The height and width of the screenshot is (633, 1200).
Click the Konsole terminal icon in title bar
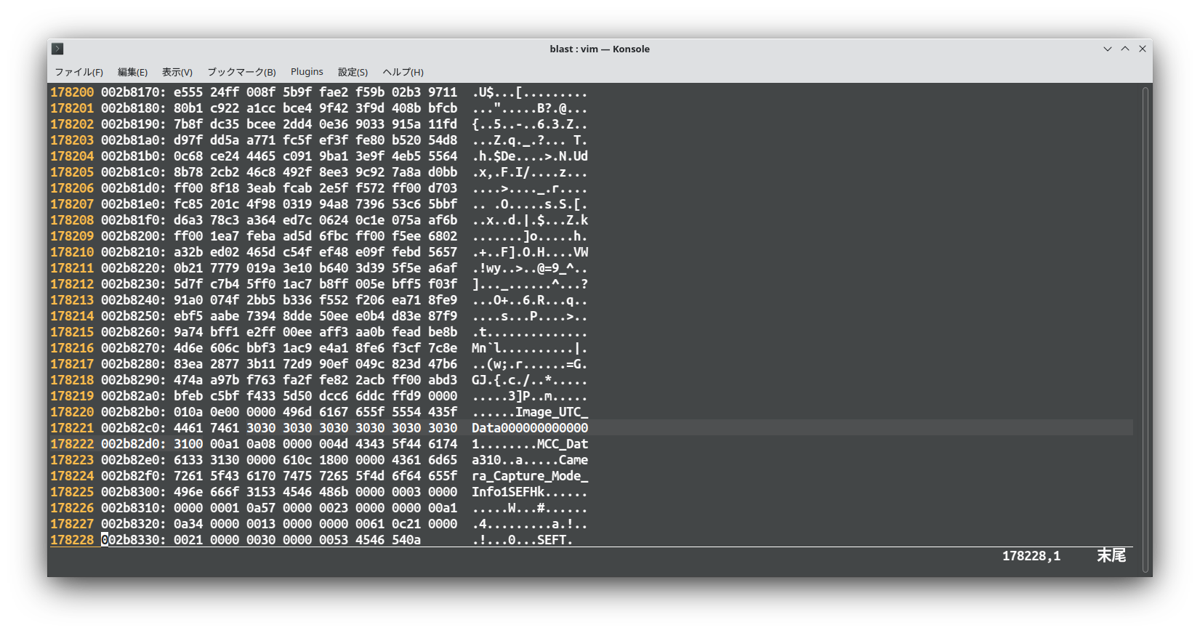(x=57, y=49)
